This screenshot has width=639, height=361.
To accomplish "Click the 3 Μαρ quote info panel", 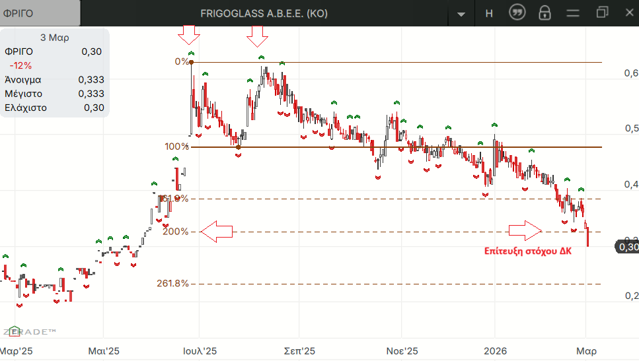I will 55,73.
